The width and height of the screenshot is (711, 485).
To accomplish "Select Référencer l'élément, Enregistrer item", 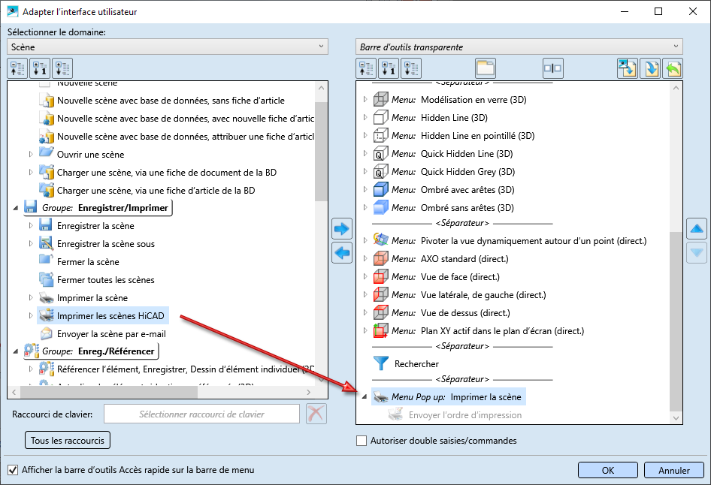I will point(185,369).
